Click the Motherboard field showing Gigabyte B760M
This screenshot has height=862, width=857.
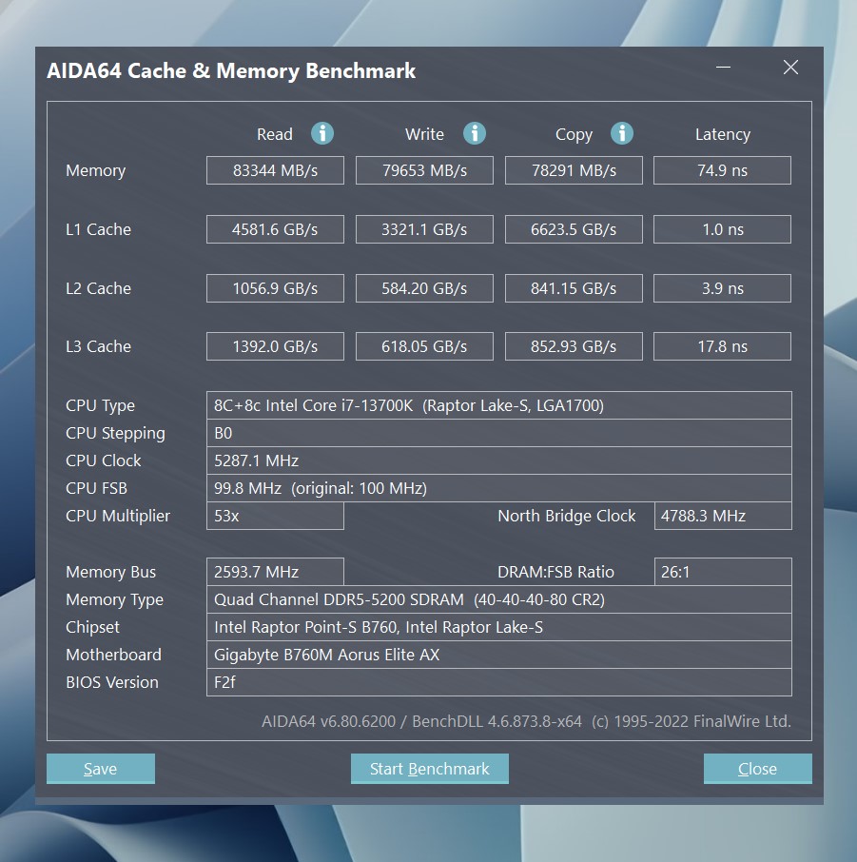tap(498, 655)
